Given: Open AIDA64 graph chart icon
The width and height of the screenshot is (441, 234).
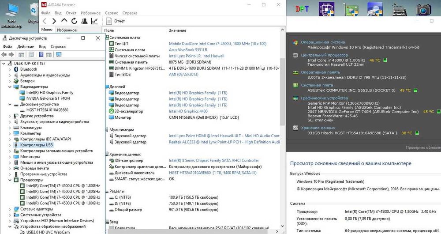Looking at the screenshot, I should click(x=94, y=21).
